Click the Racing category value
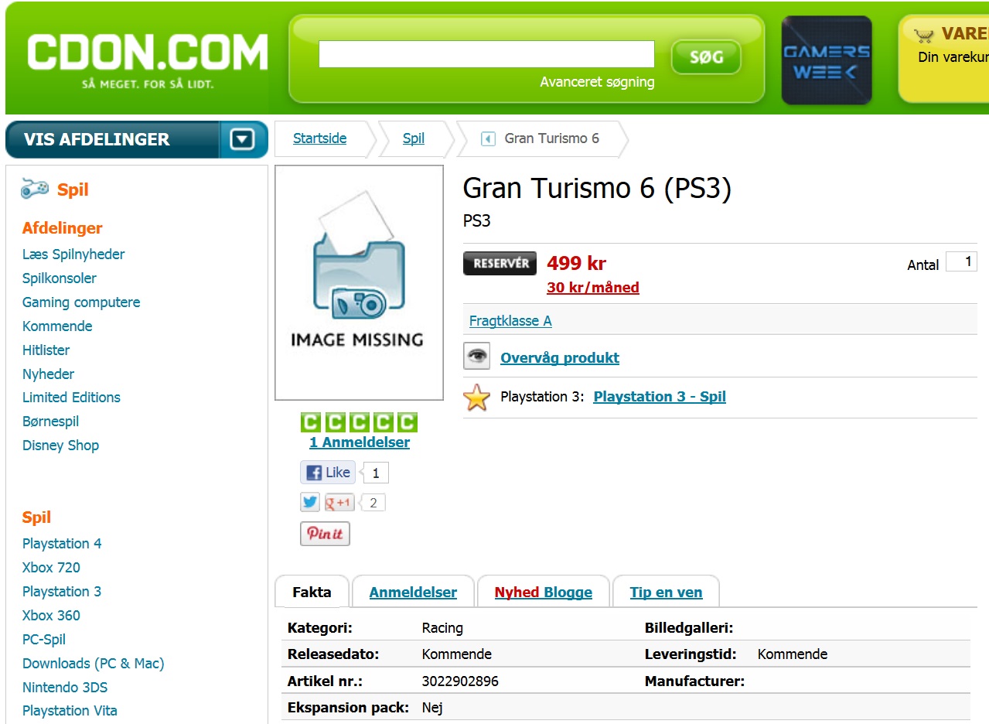Viewport: 989px width, 724px height. tap(442, 628)
